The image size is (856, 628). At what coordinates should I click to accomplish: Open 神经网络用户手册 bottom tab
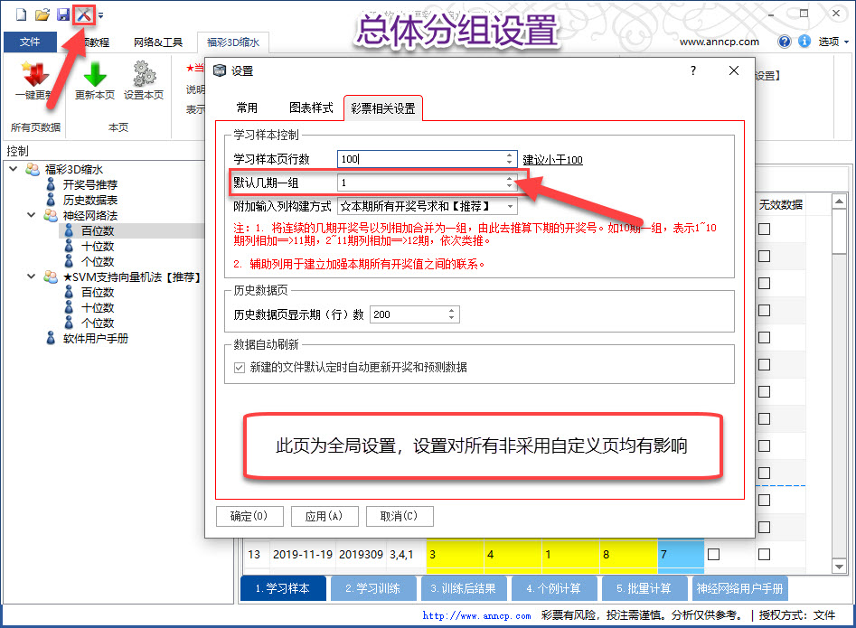(739, 588)
